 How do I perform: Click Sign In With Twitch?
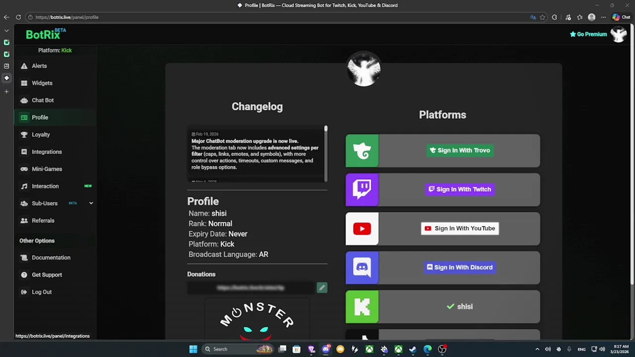click(460, 189)
